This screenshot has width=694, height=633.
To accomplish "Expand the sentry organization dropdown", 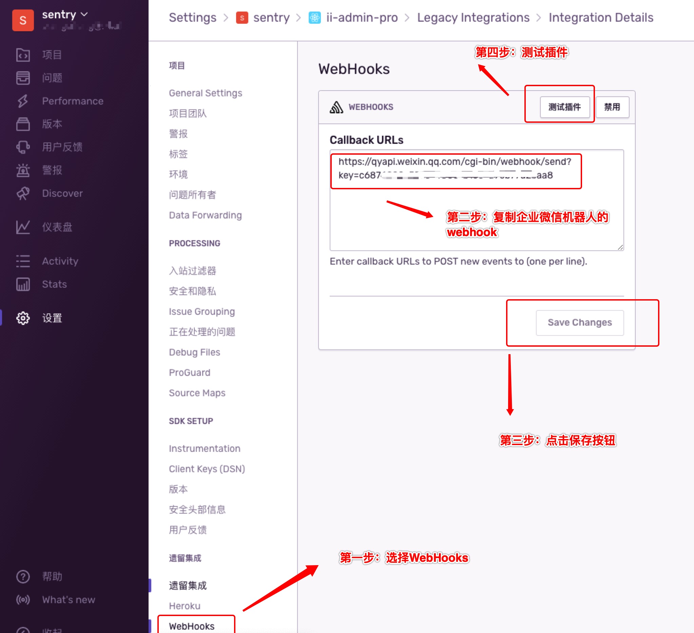I will pos(65,15).
